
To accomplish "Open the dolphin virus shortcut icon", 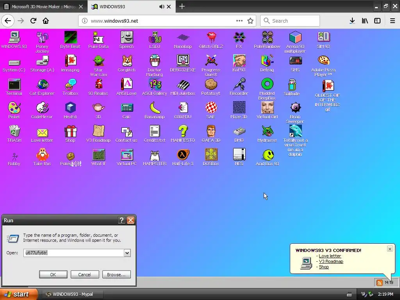I will pyautogui.click(x=295, y=131).
